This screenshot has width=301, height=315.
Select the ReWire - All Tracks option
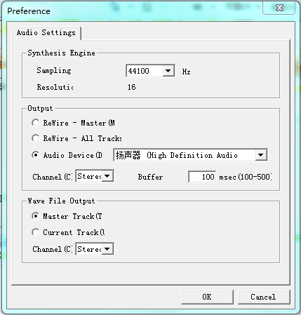coord(35,138)
